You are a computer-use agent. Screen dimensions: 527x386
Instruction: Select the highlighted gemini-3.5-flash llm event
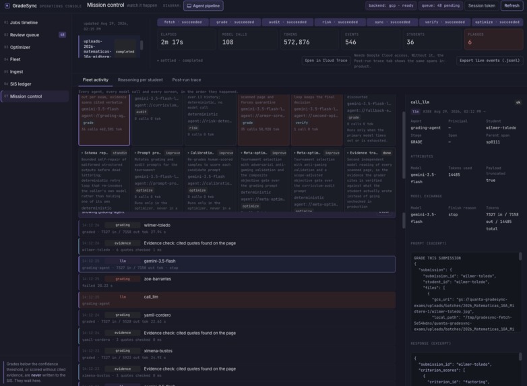pyautogui.click(x=237, y=264)
